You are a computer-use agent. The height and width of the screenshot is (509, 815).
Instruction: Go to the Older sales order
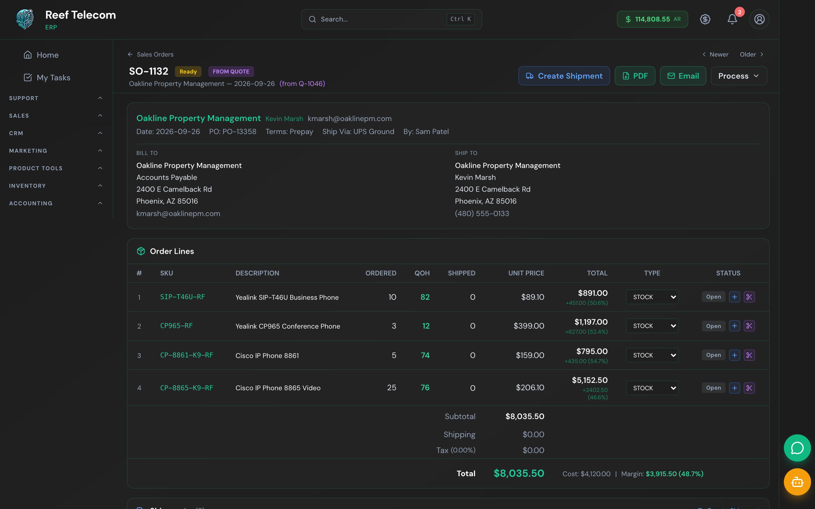tap(751, 54)
